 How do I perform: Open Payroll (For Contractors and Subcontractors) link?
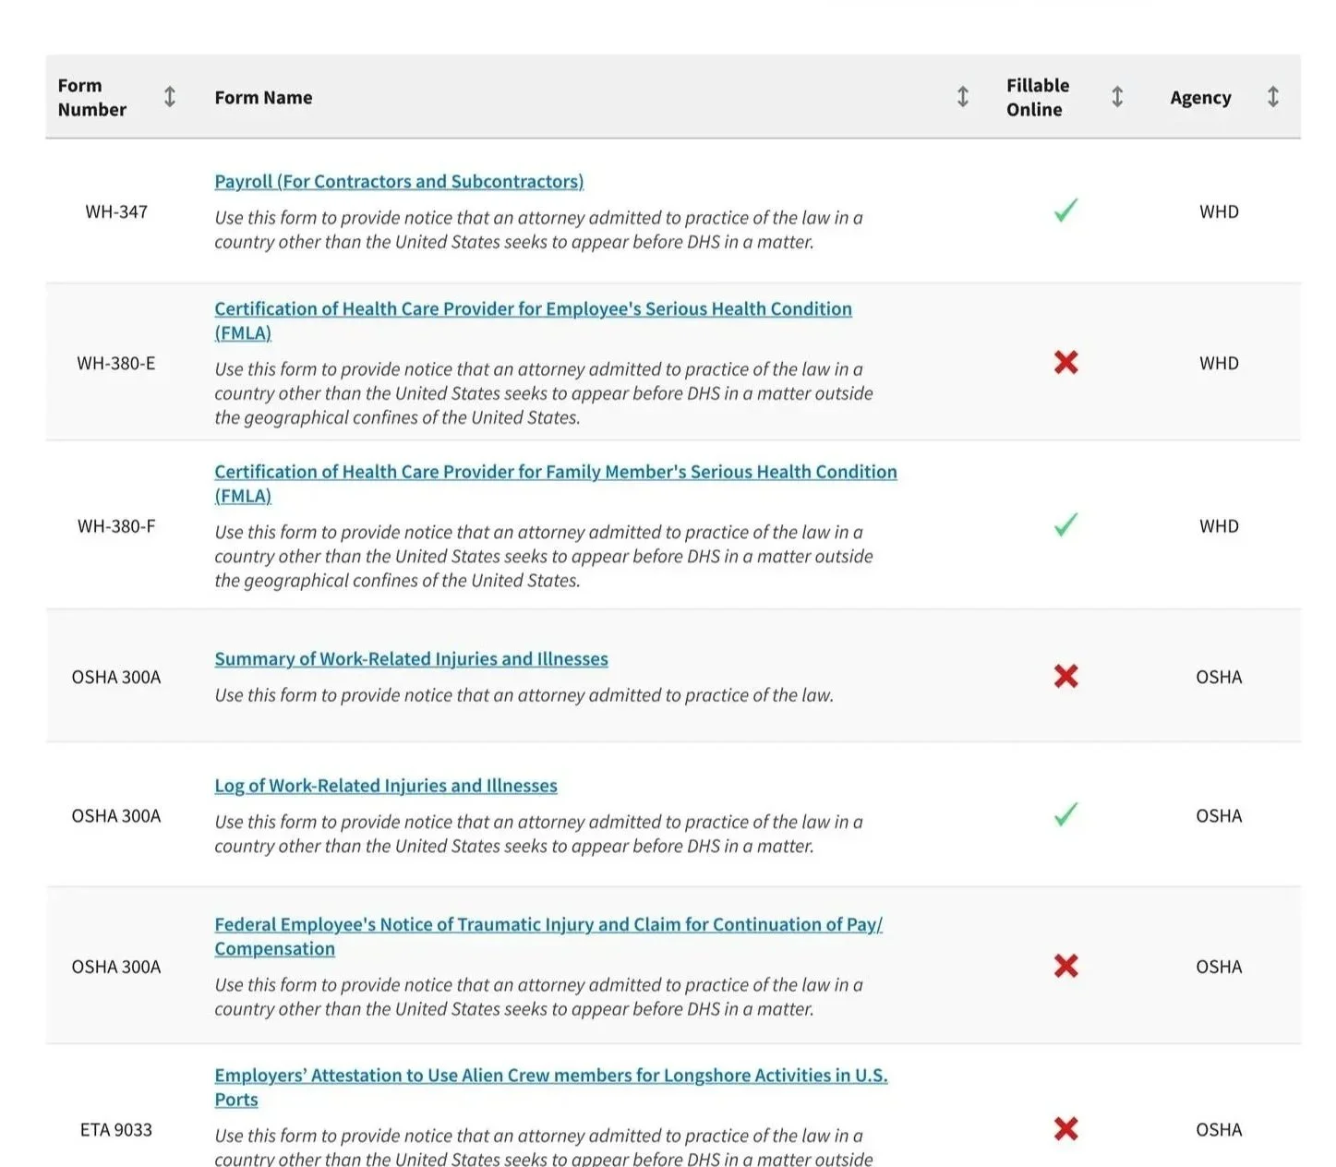(398, 181)
